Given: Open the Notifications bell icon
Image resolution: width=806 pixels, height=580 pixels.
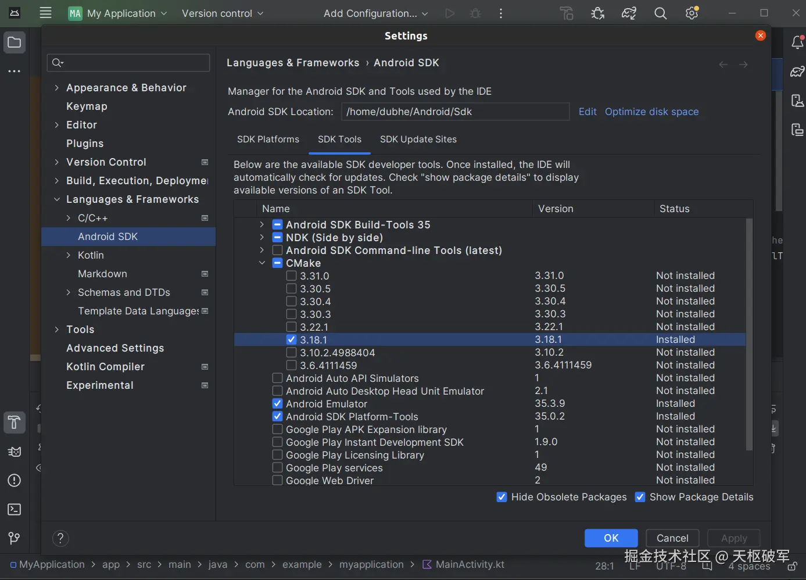Looking at the screenshot, I should click(x=797, y=42).
